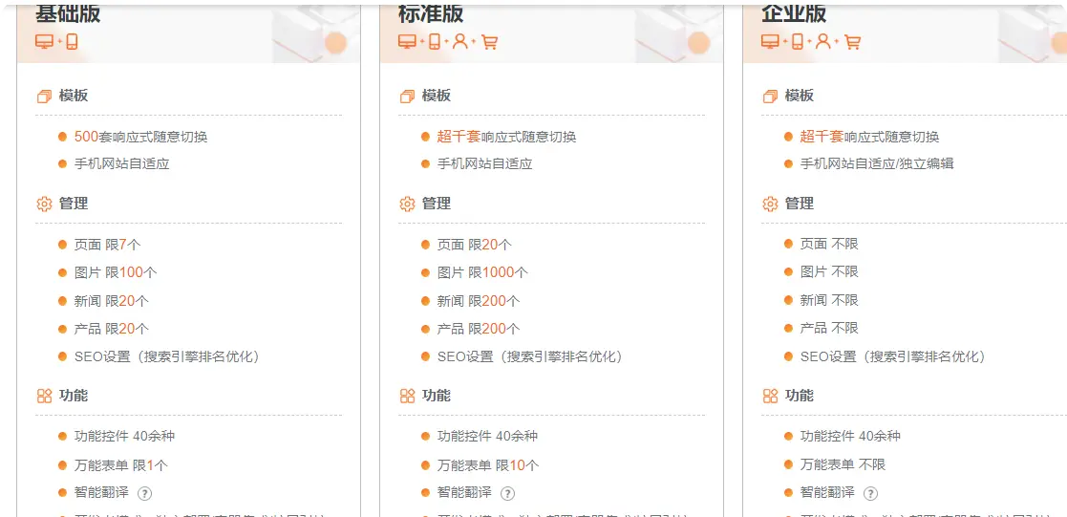Image resolution: width=1067 pixels, height=517 pixels.
Task: Click 功能控件 40余种 in 标准版
Action: (x=487, y=437)
